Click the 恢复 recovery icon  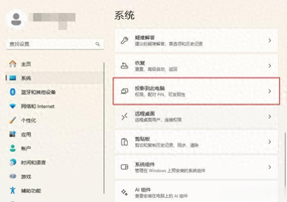click(x=125, y=66)
